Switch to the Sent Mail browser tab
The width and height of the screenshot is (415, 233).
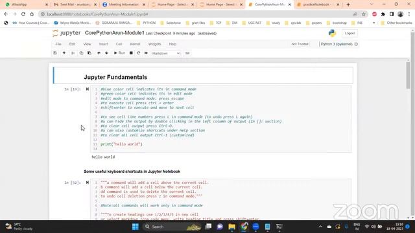click(x=75, y=5)
